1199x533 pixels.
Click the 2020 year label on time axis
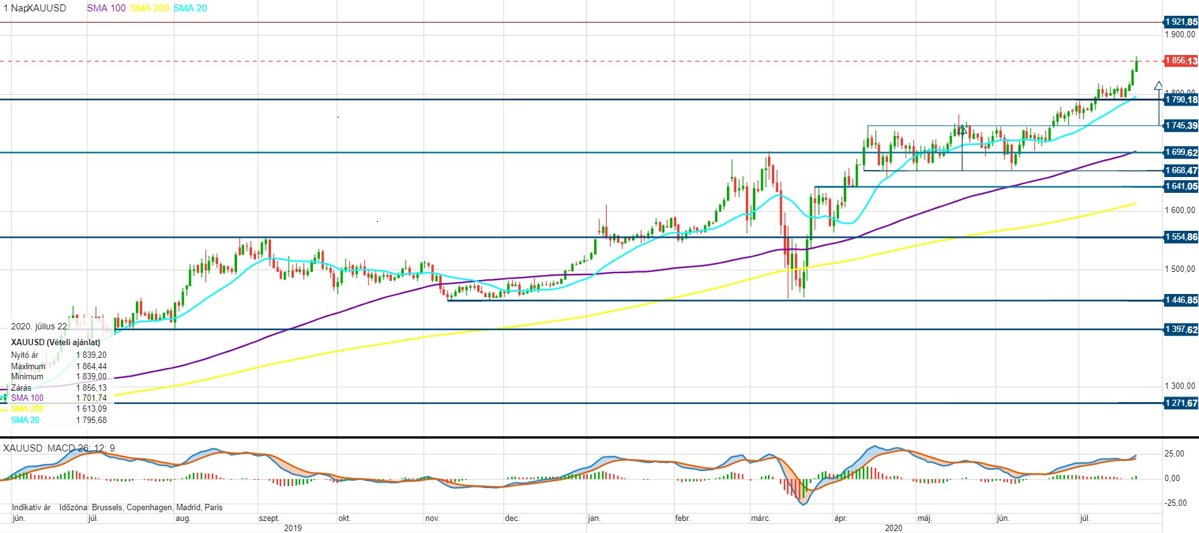coord(894,528)
